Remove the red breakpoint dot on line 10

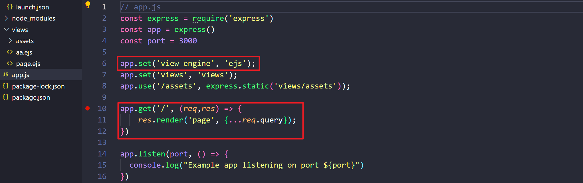coord(88,108)
